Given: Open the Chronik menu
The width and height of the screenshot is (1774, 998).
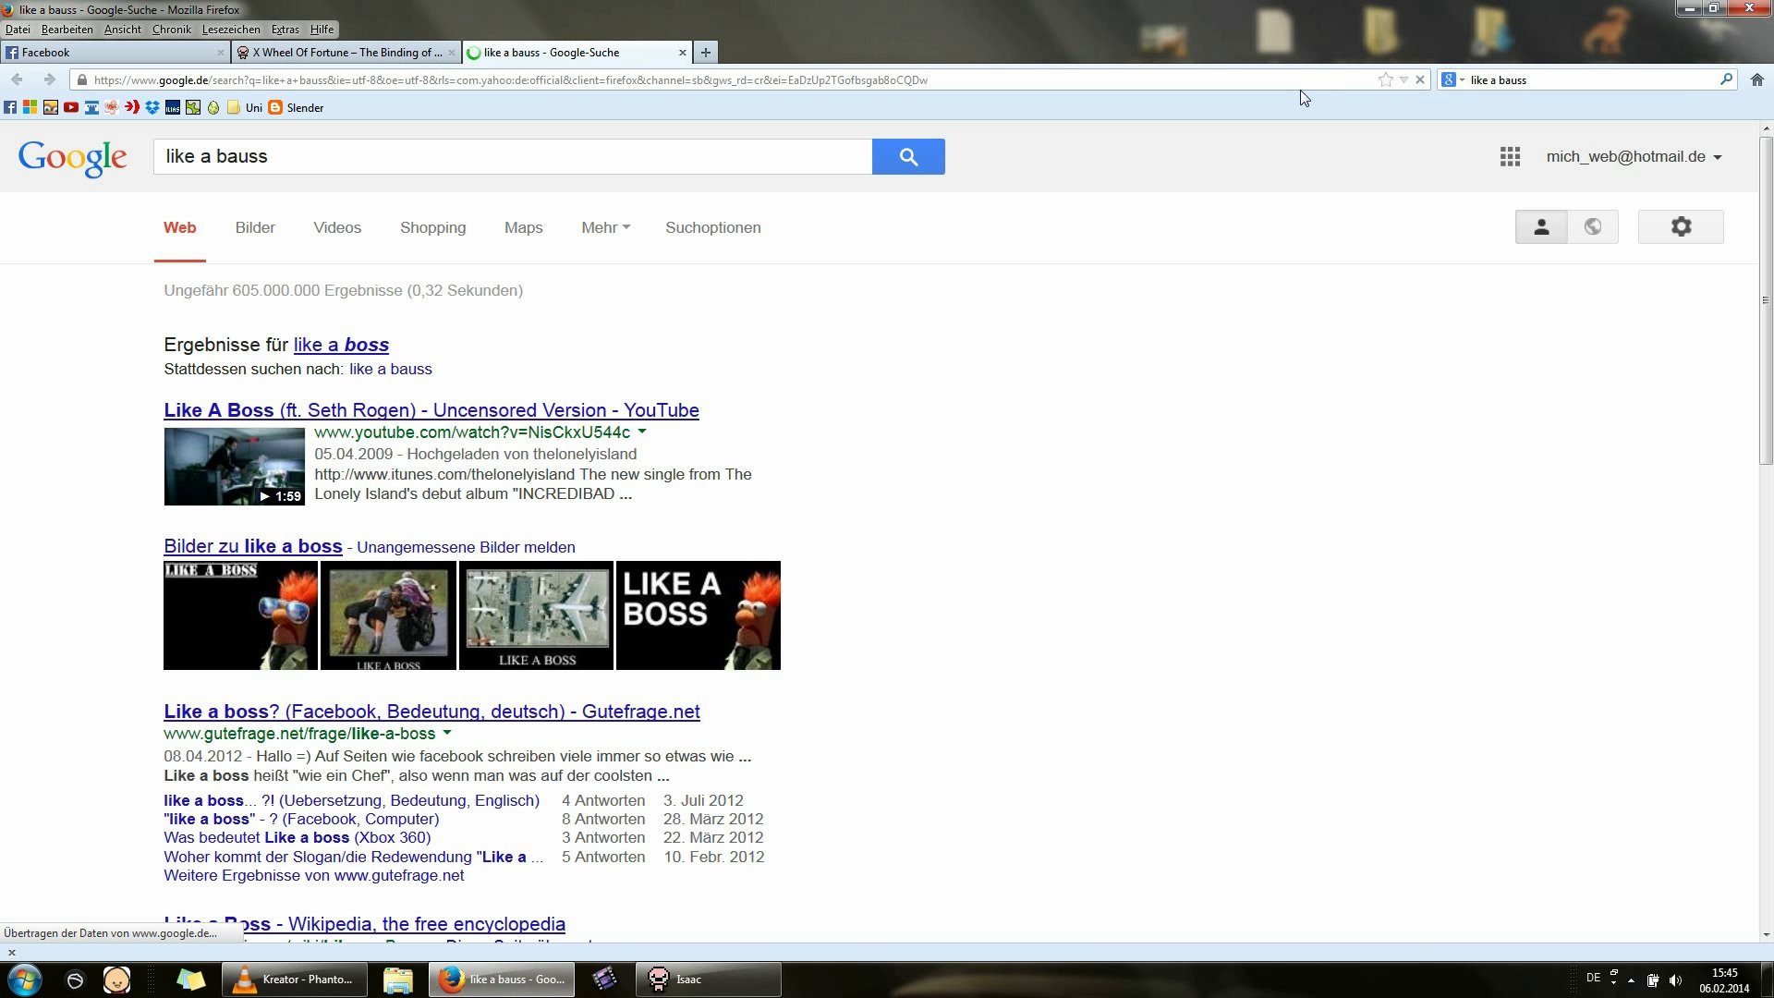Looking at the screenshot, I should point(171,30).
